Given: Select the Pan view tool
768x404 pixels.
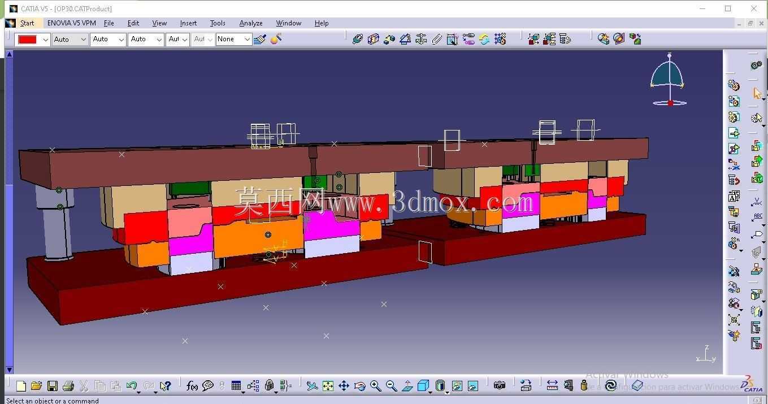Looking at the screenshot, I should click(x=344, y=386).
